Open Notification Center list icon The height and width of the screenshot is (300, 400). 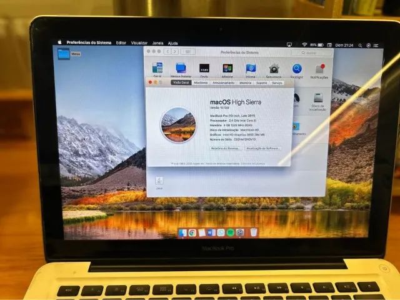pyautogui.click(x=376, y=46)
